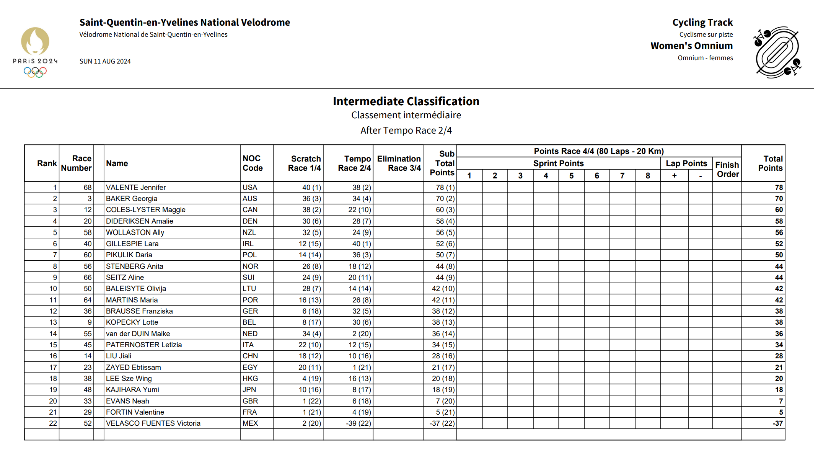Select the name 'van der DUIN Maike'
The height and width of the screenshot is (464, 818).
pyautogui.click(x=138, y=334)
